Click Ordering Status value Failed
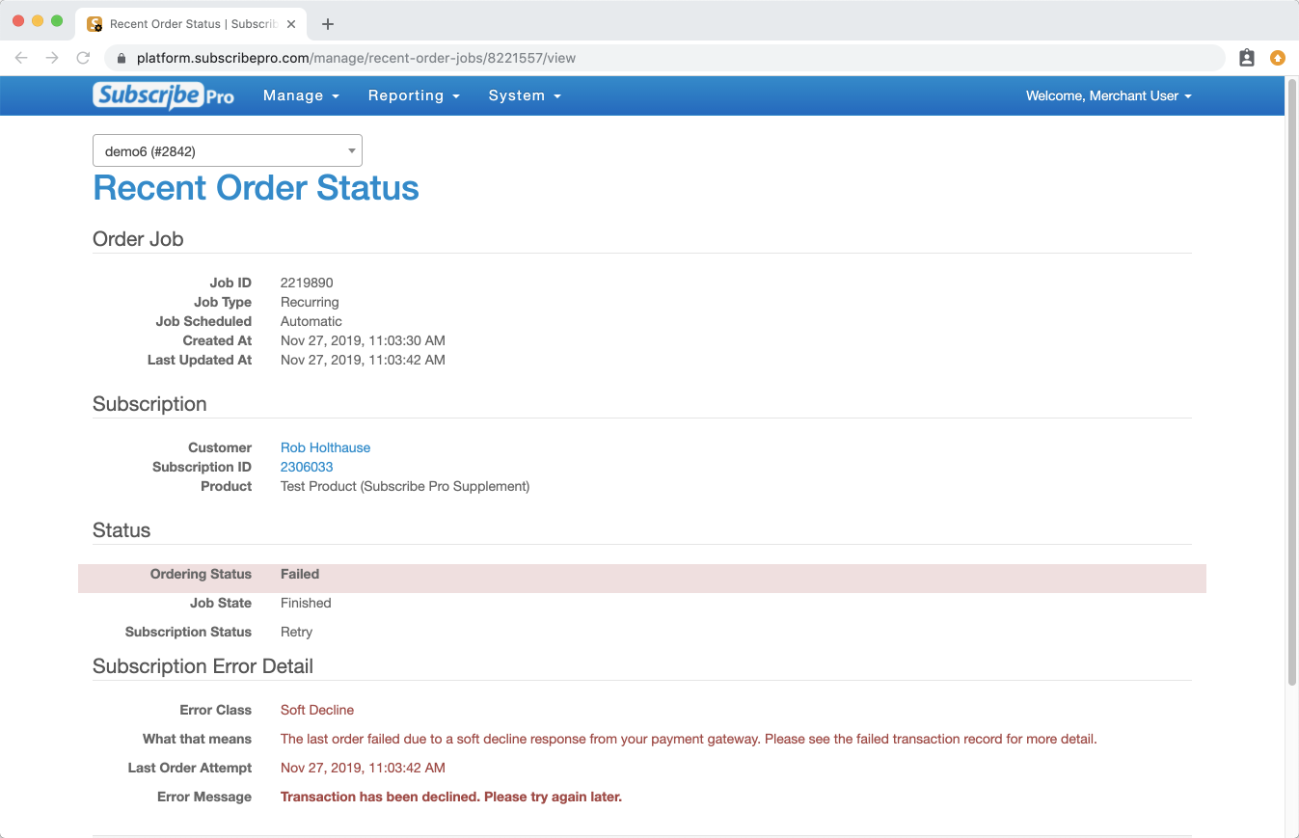Screen dimensions: 1299x838 [x=300, y=574]
